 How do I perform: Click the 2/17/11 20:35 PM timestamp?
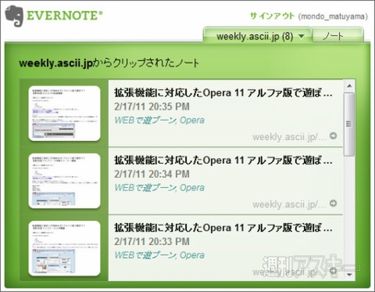152,106
